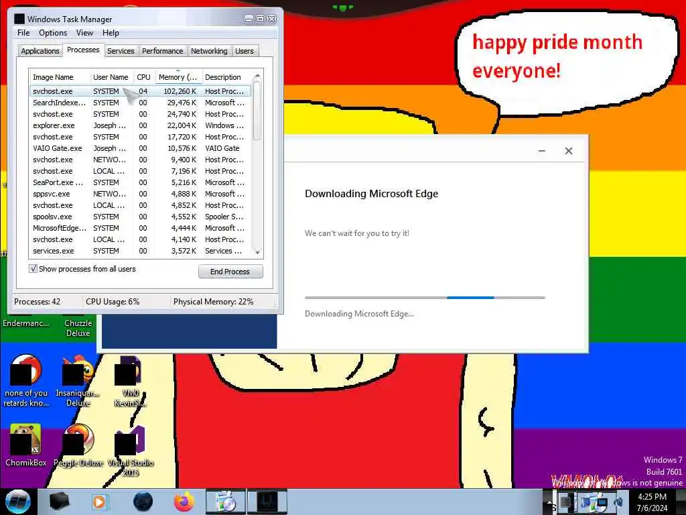Select the services.exe process row
This screenshot has height=515, width=686.
pos(140,251)
